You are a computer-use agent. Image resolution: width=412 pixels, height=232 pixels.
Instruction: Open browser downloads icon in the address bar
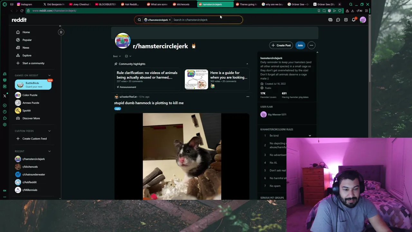352,11
